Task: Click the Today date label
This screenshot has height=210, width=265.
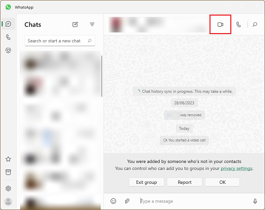Action: pos(184,129)
